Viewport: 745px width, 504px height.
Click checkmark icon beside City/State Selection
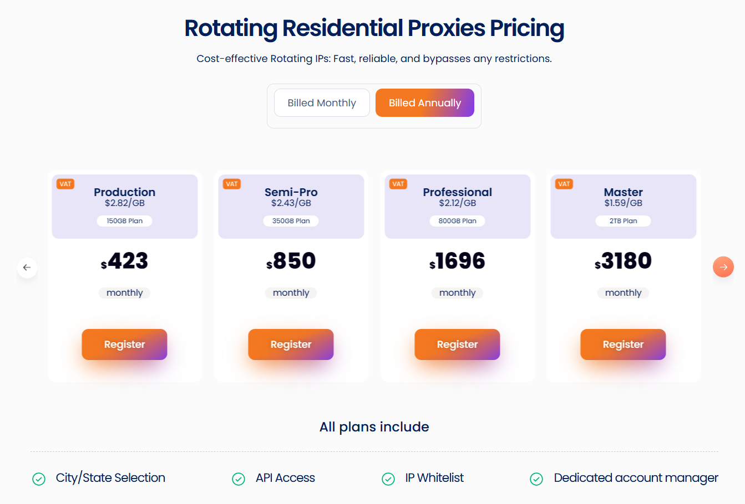(39, 479)
